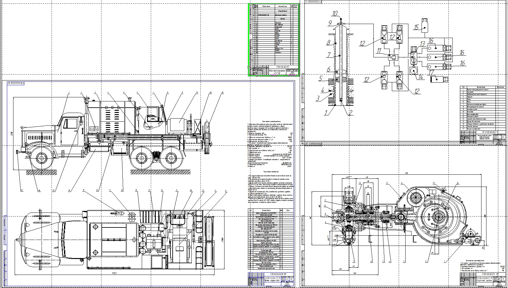This screenshot has width=508, height=288.
Task: Click callout number 10 on the wellhead
Action: 335,14
